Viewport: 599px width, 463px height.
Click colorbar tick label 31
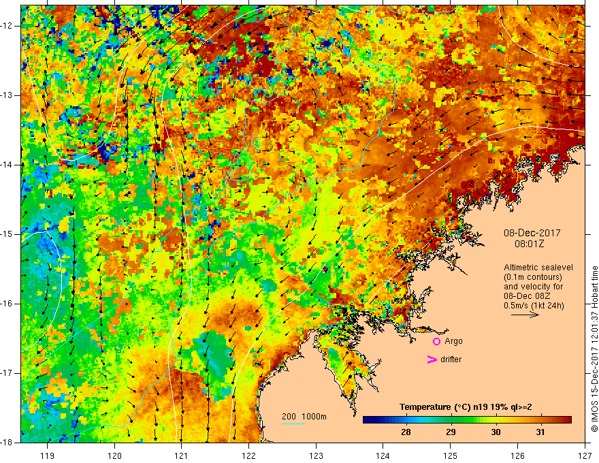(x=540, y=432)
